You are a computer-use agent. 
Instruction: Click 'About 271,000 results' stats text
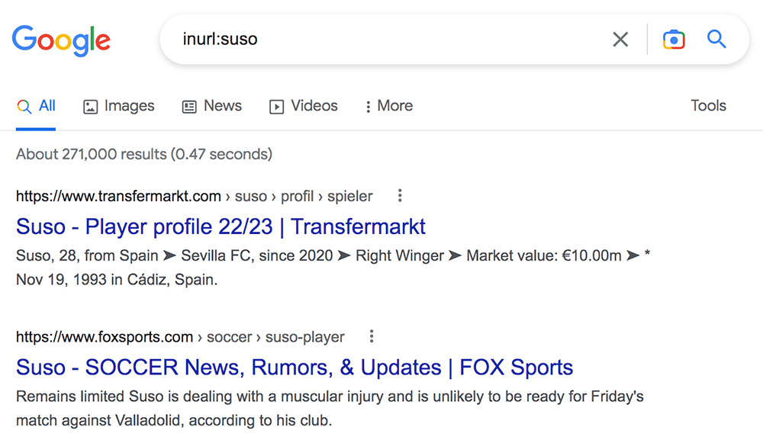point(144,154)
